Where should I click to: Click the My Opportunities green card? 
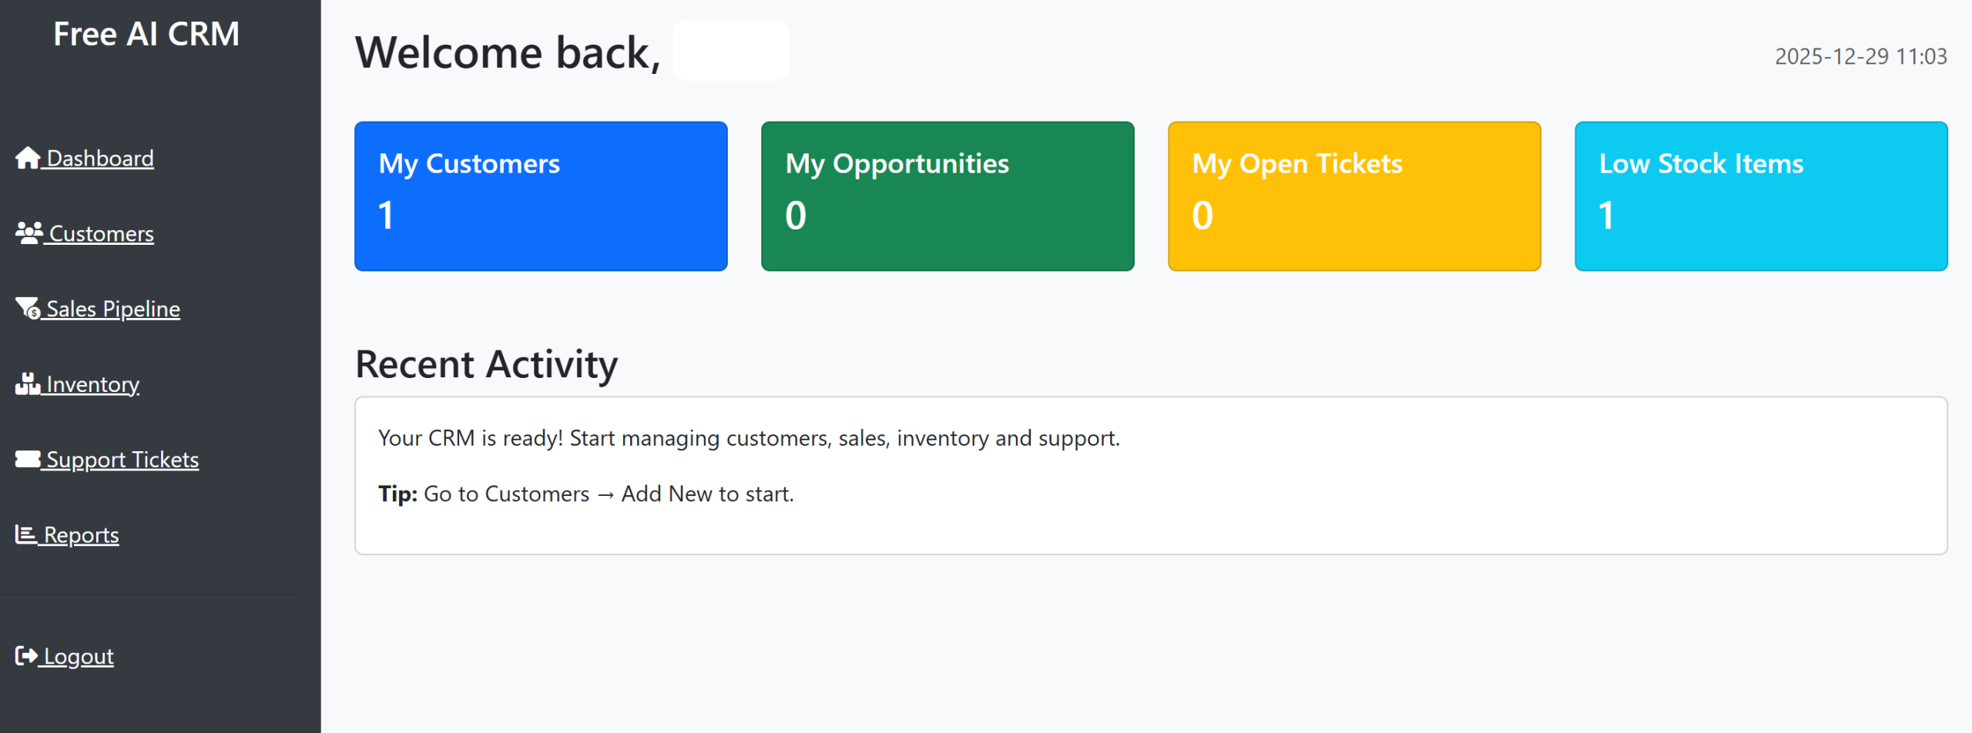[947, 196]
